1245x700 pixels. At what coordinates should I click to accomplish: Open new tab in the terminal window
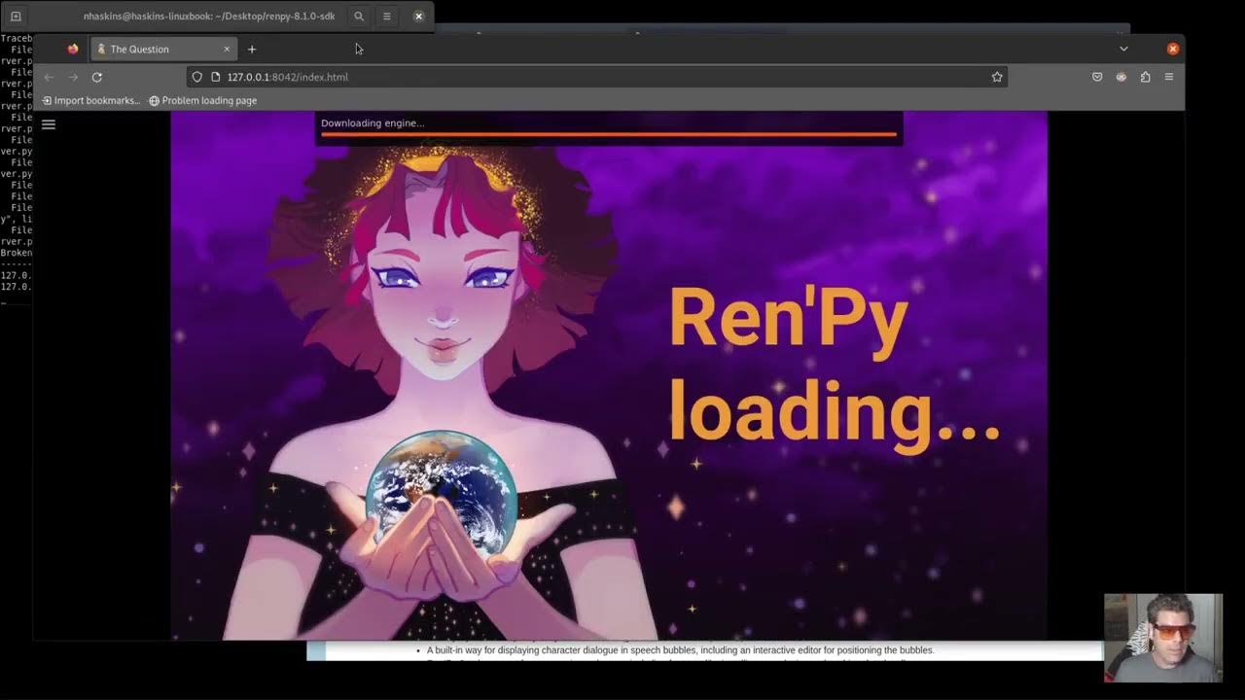[x=16, y=17]
